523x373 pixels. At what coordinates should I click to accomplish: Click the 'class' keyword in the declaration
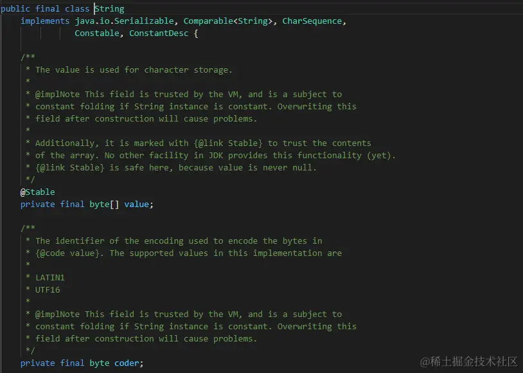(77, 9)
